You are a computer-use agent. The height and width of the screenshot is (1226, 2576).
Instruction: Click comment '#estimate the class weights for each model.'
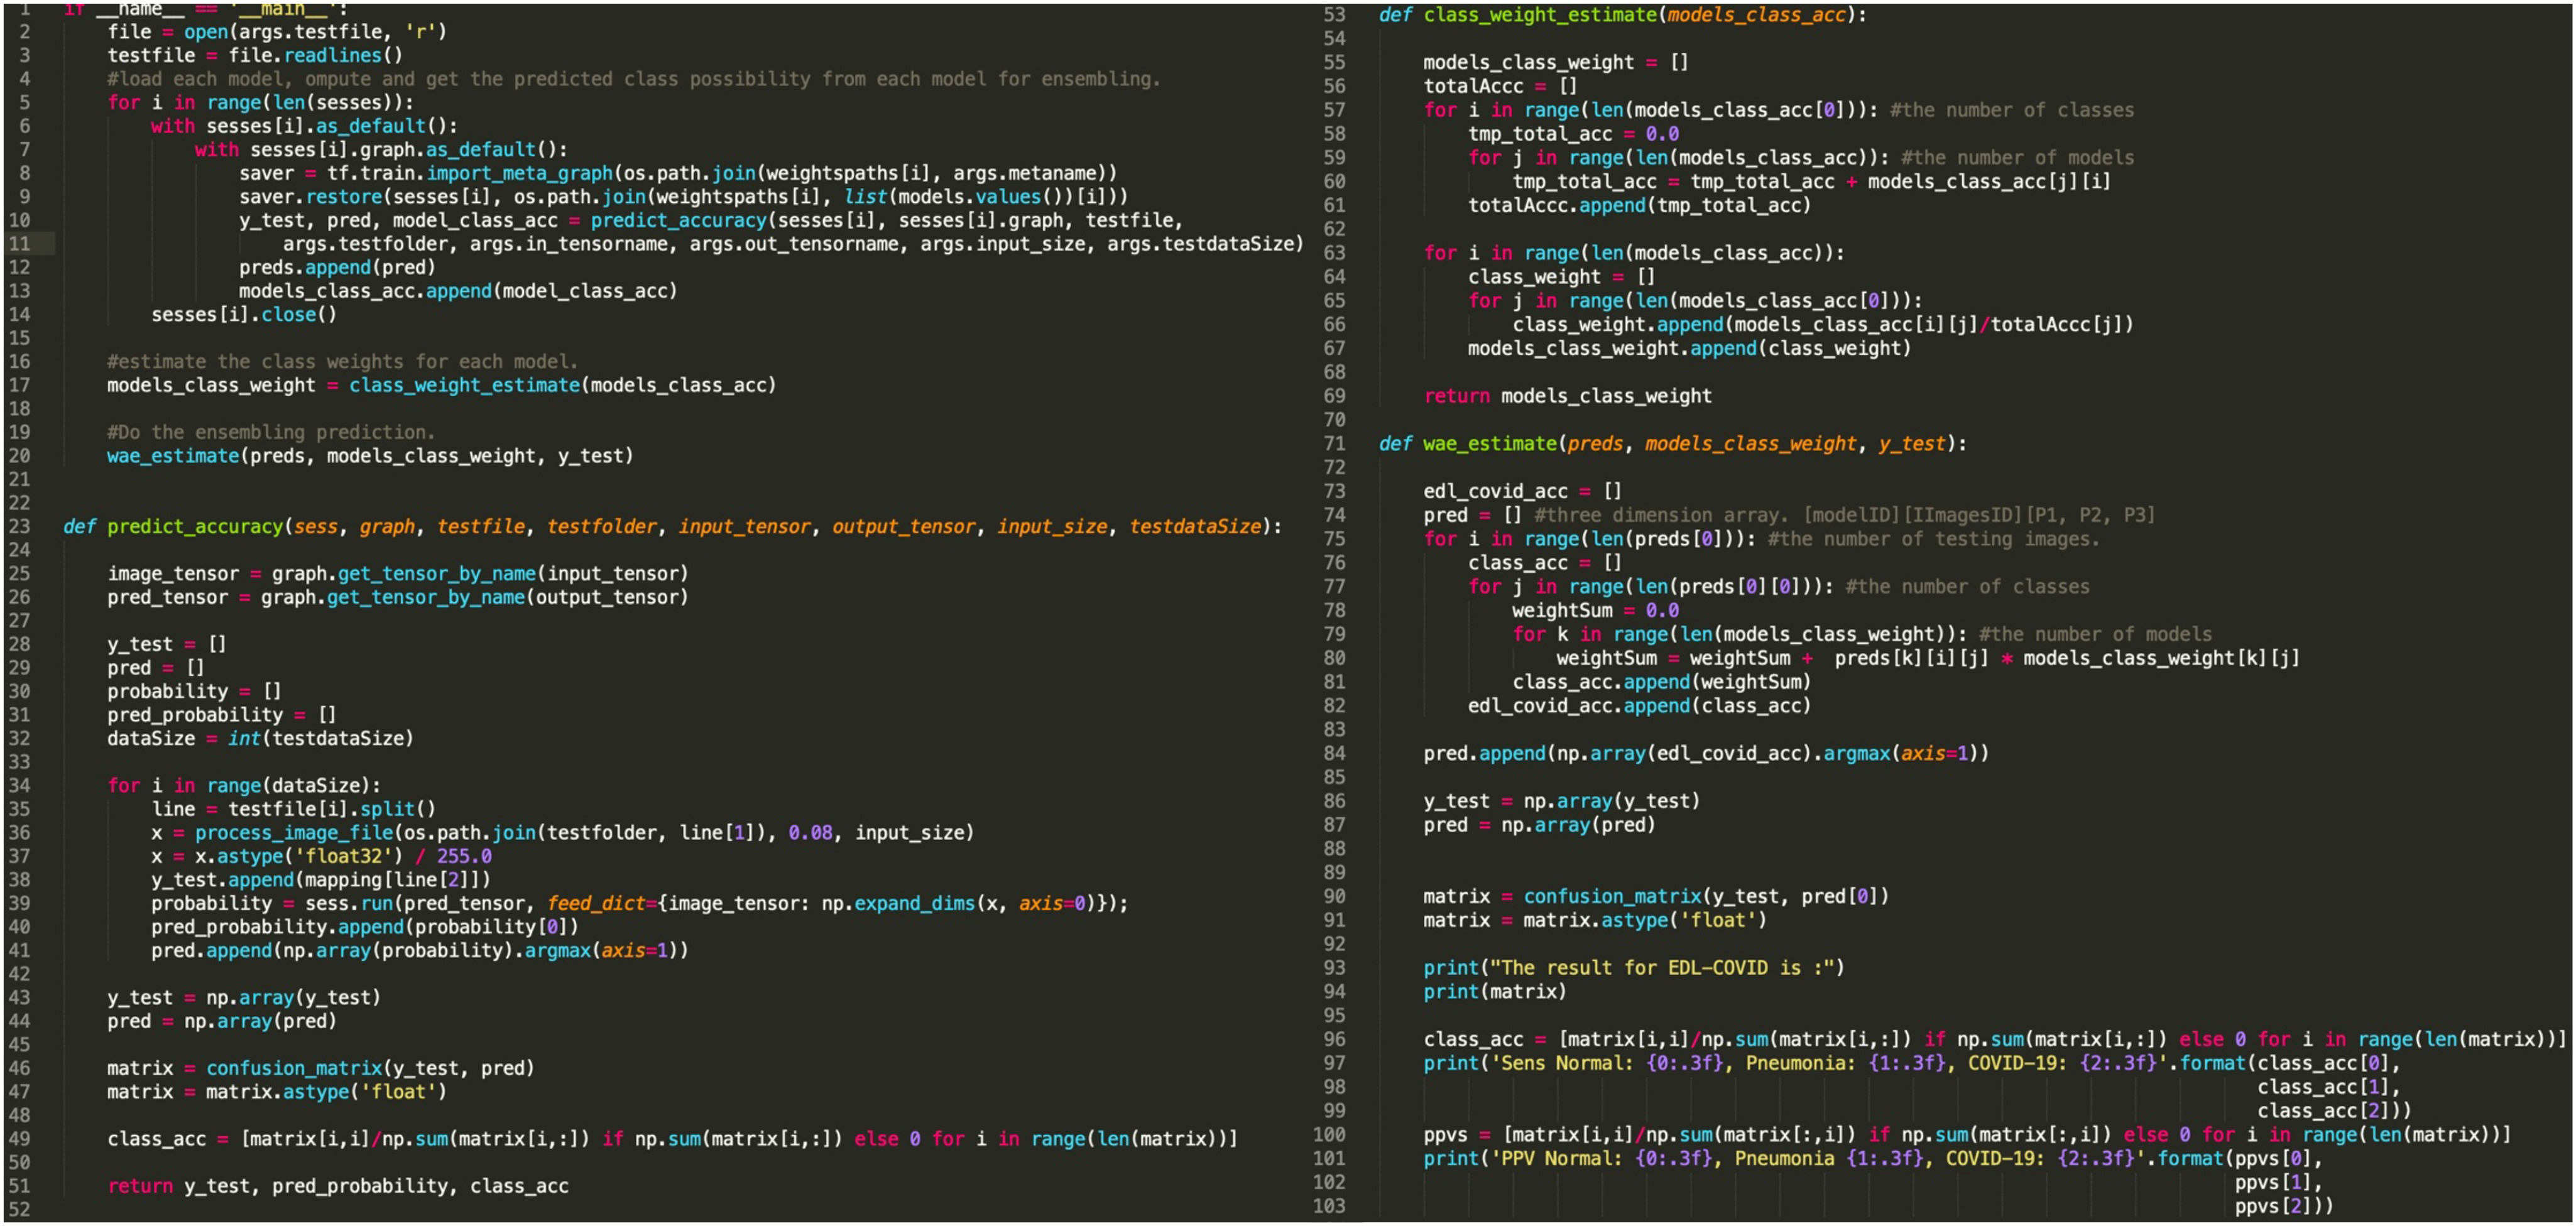[x=342, y=361]
